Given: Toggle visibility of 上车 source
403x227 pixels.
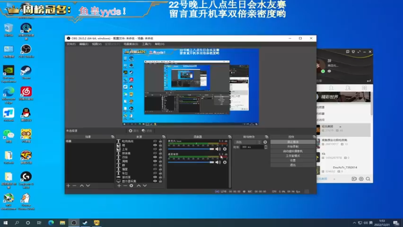Looking at the screenshot, I should 155,149.
